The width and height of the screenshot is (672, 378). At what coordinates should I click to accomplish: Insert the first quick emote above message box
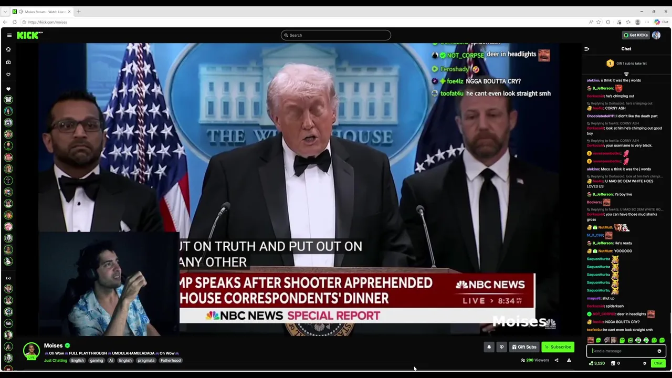(x=591, y=340)
